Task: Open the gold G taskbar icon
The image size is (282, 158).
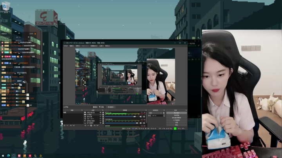Action: (41, 156)
